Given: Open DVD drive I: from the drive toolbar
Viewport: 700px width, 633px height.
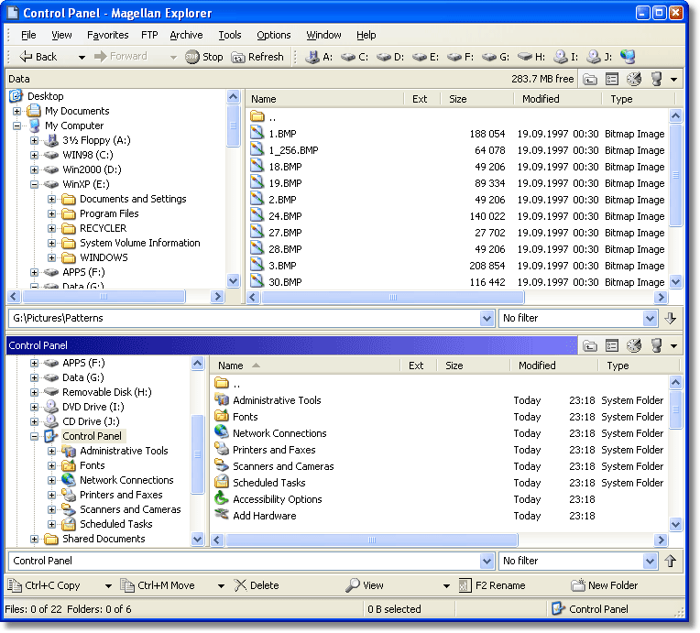Looking at the screenshot, I should pyautogui.click(x=566, y=57).
